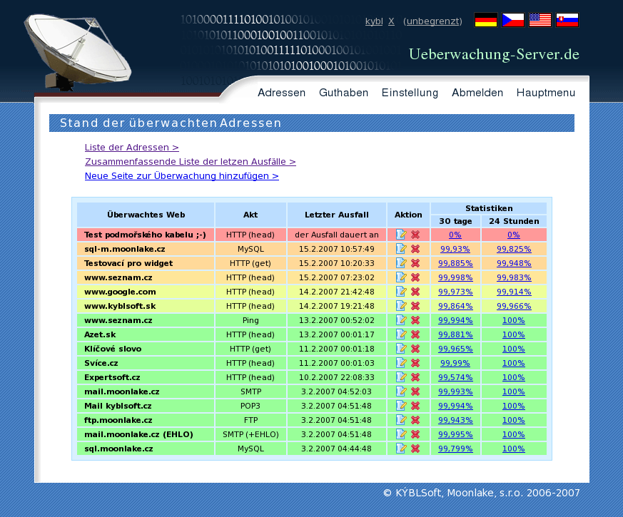Image resolution: width=623 pixels, height=517 pixels.
Task: Go to Hauptmenu
Action: tap(545, 93)
